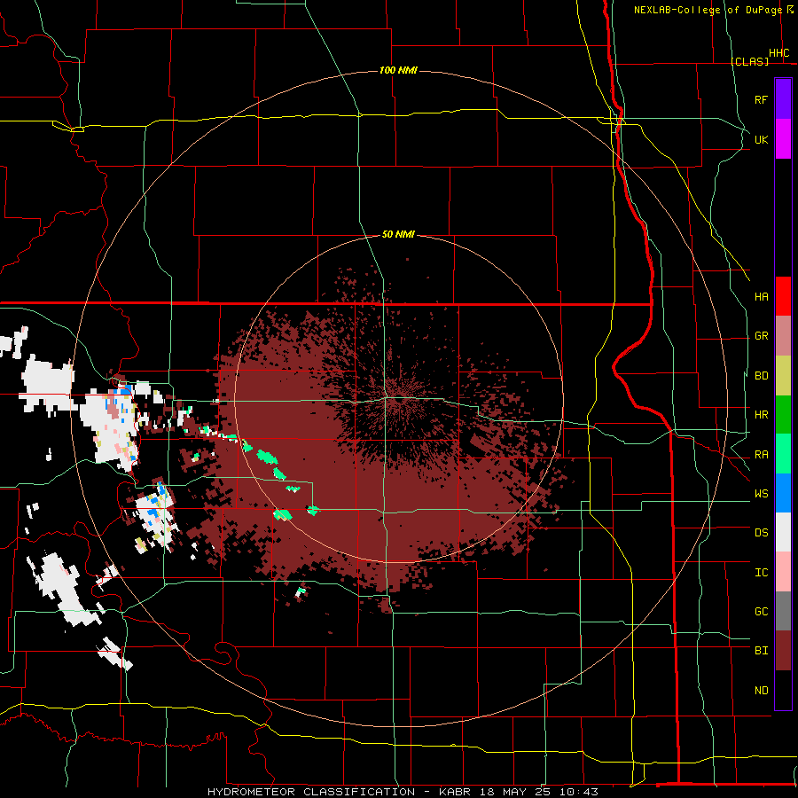This screenshot has width=798, height=798.
Task: Click the HYDROMETEOR CLASSIFICATION caption text
Action: (x=311, y=792)
